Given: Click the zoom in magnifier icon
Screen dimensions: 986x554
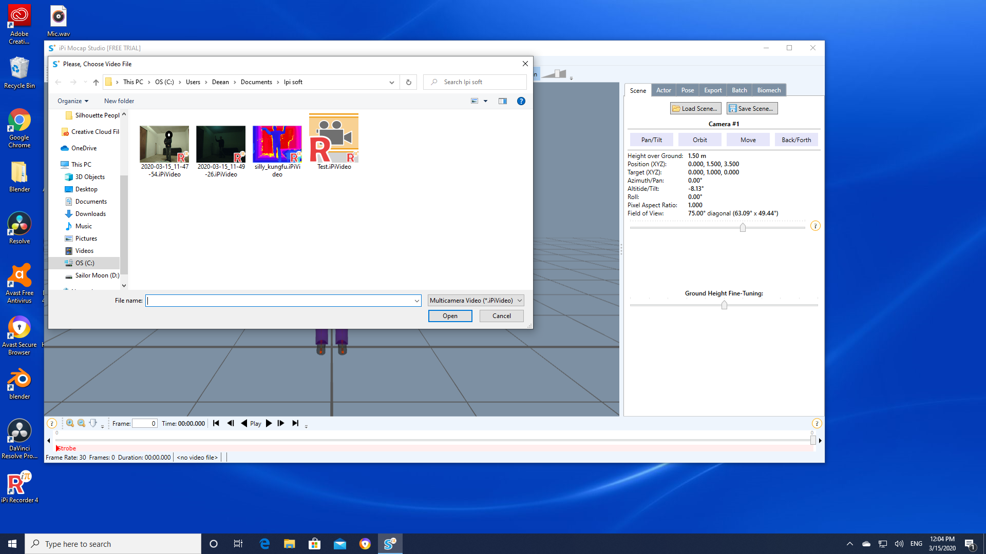Looking at the screenshot, I should (x=70, y=423).
